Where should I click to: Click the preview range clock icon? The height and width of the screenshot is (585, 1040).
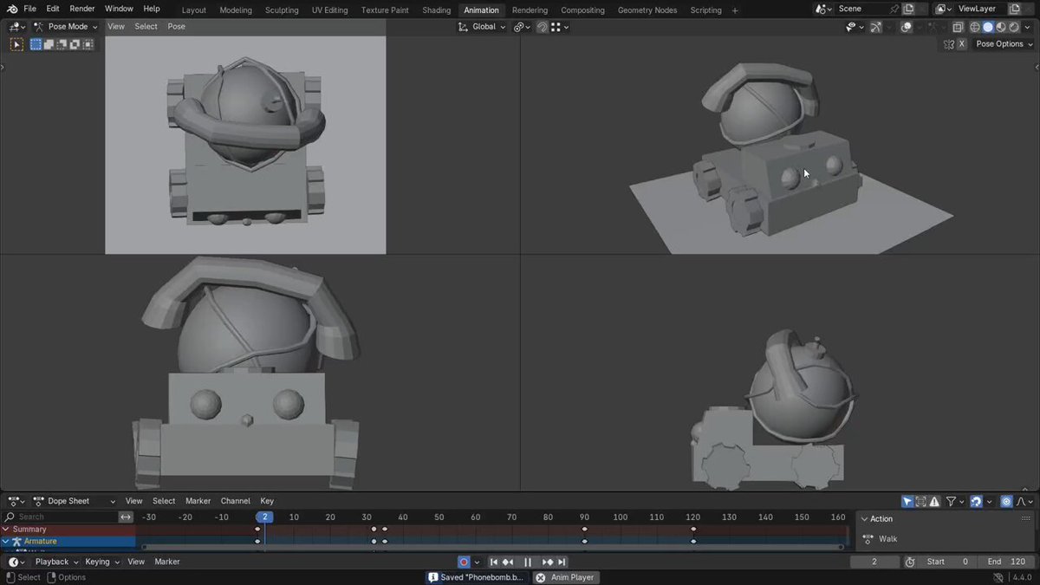click(910, 562)
